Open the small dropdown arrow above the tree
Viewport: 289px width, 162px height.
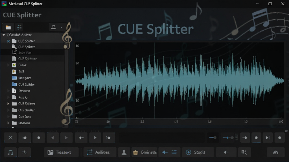[x=61, y=27]
